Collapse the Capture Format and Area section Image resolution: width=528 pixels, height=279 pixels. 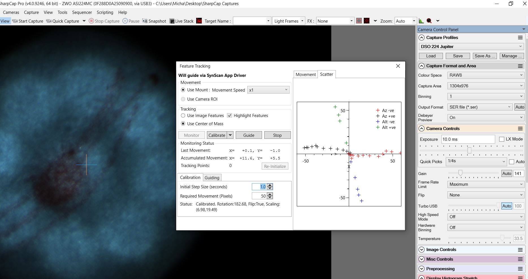(421, 66)
